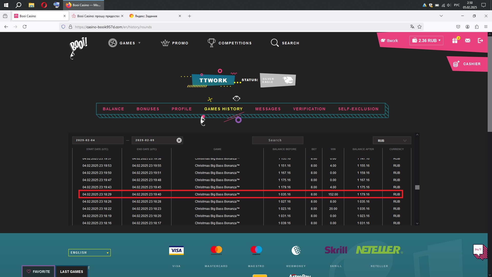Click the table scroll-down arrow
Viewport: 492px width, 277px height.
[x=417, y=223]
